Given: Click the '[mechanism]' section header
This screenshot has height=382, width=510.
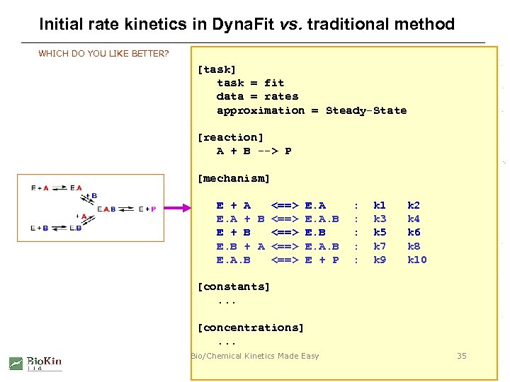Looking at the screenshot, I should point(234,178).
